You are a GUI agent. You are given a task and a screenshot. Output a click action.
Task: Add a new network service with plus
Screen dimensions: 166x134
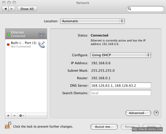coord(8,115)
